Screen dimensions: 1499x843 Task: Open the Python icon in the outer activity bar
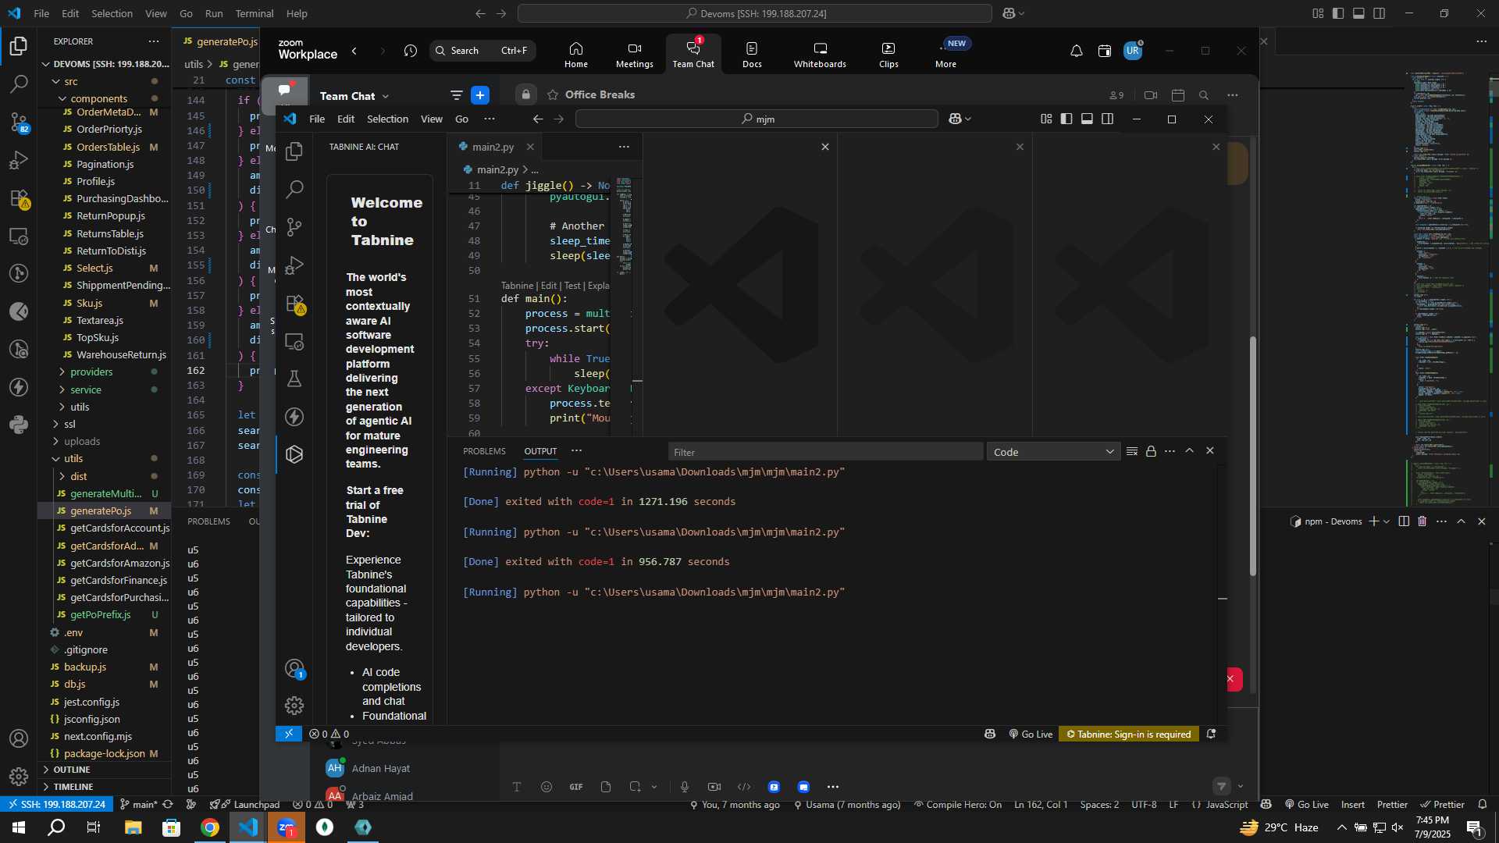19,425
